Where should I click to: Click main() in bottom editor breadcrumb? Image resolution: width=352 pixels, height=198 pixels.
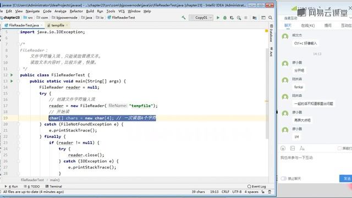[55, 180]
